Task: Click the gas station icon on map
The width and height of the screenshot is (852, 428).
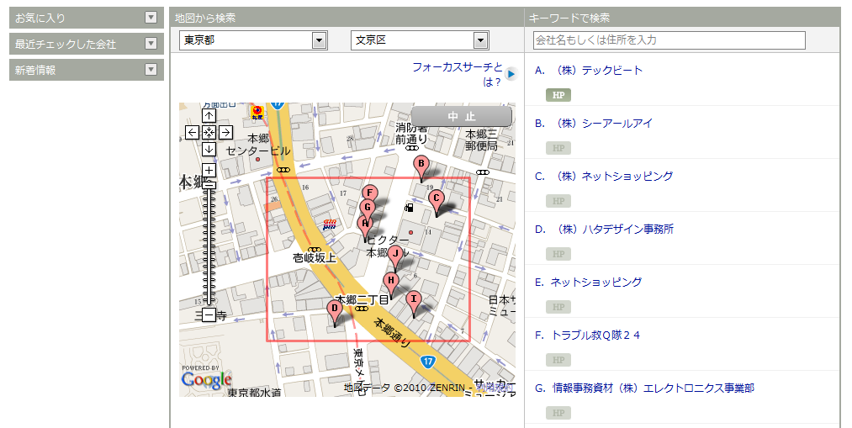Action: point(409,207)
